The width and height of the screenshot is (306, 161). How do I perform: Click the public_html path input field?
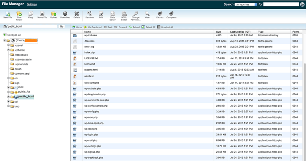(32, 26)
